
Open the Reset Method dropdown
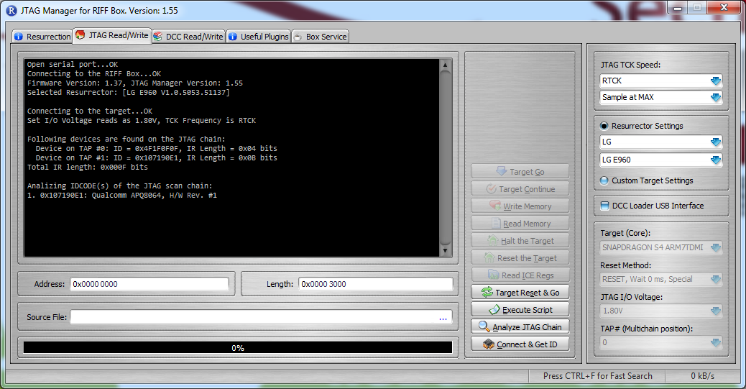716,279
